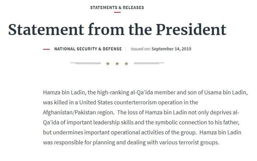Click the date September 14, 2019
257x161 pixels.
[171, 49]
